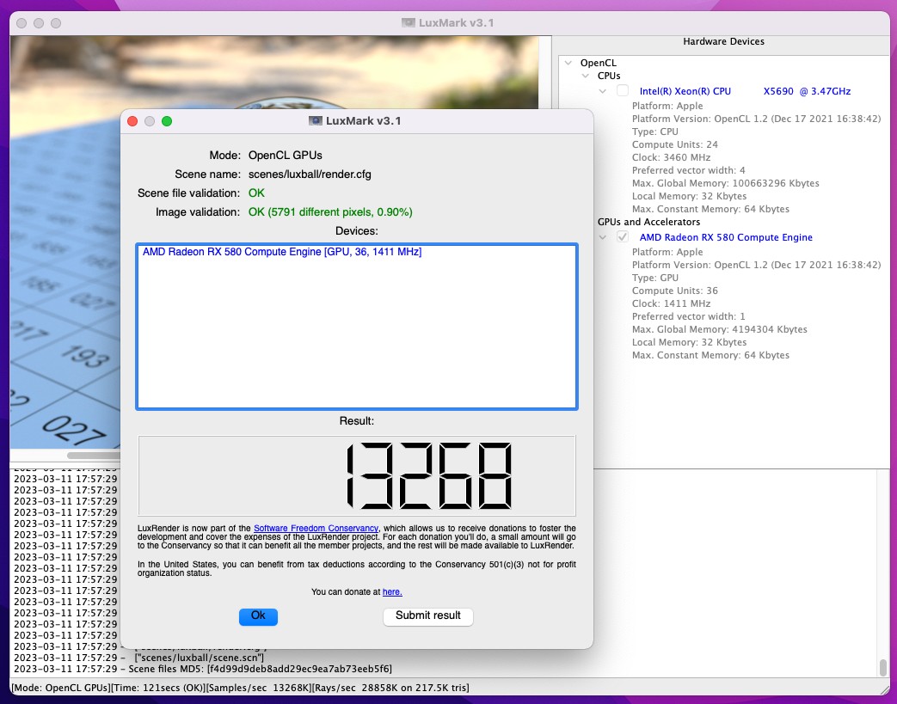Click "[Samples/sec 13268K]" in the status bar
Image resolution: width=897 pixels, height=704 pixels.
[x=259, y=688]
